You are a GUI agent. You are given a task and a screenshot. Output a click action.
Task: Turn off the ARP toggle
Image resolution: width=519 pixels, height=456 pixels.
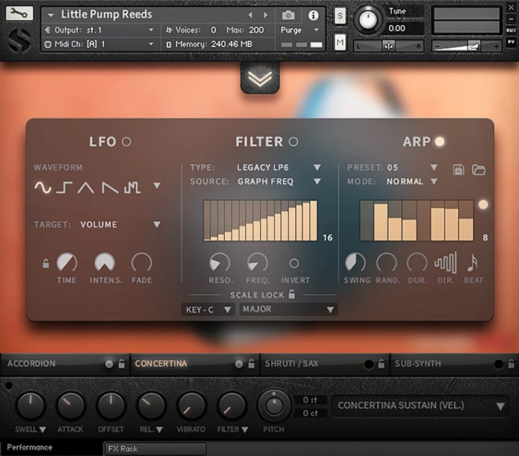(439, 142)
